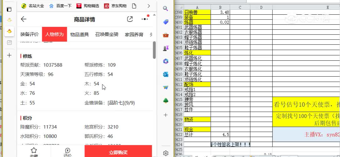Open the paper plane sidebar icon
This screenshot has width=340, height=157.
[x=166, y=88]
